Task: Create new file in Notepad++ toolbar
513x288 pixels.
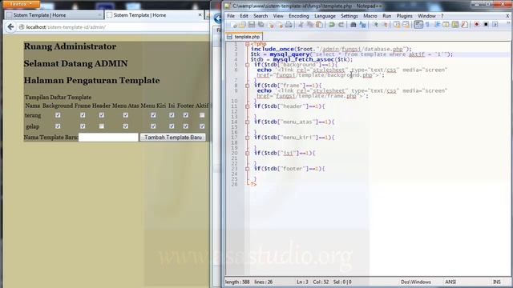Action: [x=233, y=25]
